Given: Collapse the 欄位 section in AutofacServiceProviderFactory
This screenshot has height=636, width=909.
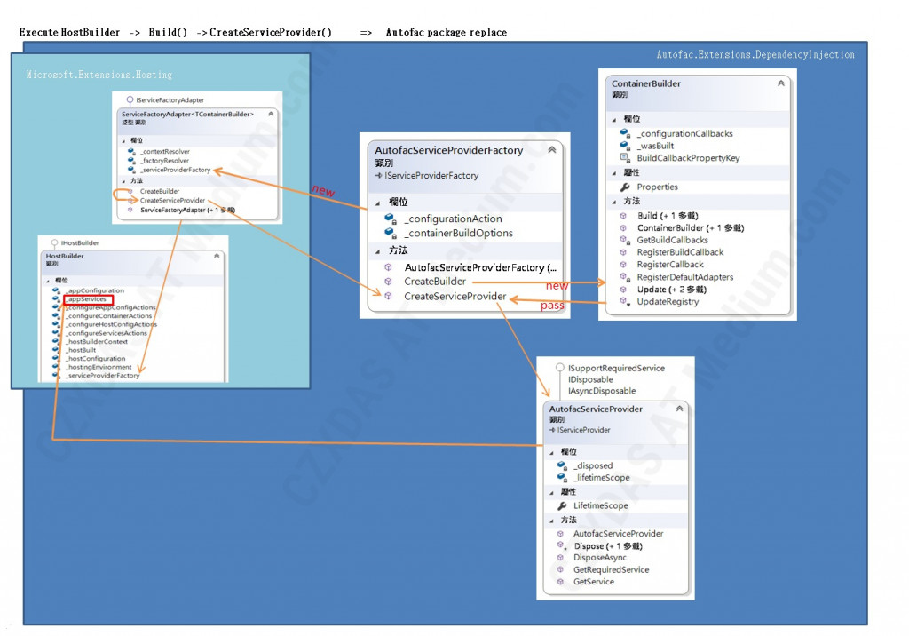Looking at the screenshot, I should 377,203.
